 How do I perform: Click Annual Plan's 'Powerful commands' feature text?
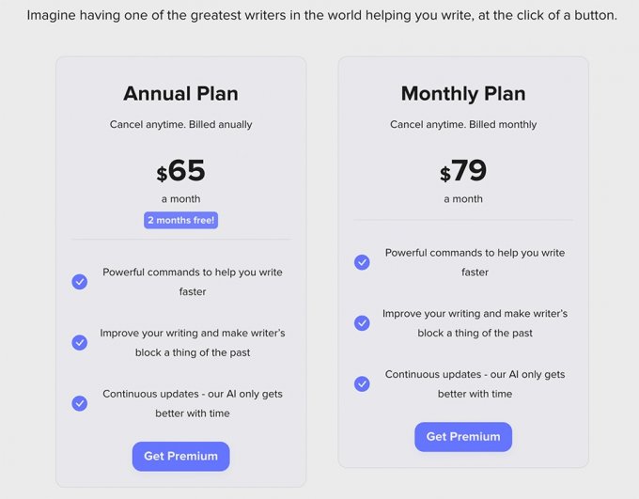coord(193,282)
